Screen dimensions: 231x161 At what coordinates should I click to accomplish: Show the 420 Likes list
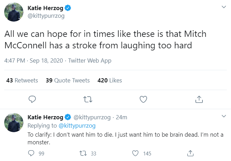coord(110,80)
